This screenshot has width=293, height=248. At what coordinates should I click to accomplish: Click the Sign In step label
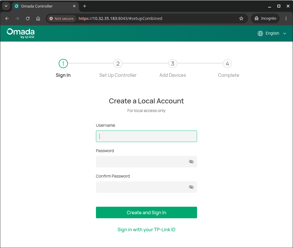(x=63, y=75)
